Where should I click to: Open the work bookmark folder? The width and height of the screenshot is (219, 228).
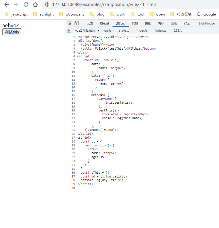pyautogui.click(x=118, y=14)
